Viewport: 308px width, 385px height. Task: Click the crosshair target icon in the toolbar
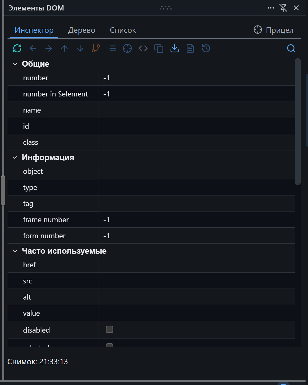coord(127,48)
